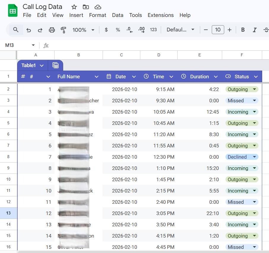Click the table calculator icon beside Table1
Viewport: 269px width, 253px height.
pos(55,65)
